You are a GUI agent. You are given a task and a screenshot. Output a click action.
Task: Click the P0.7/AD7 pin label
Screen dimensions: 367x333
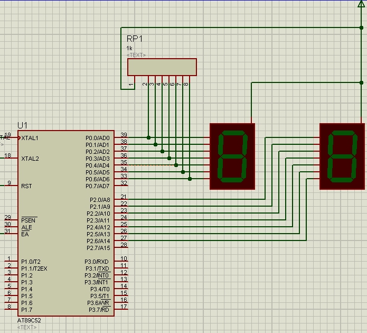click(98, 186)
